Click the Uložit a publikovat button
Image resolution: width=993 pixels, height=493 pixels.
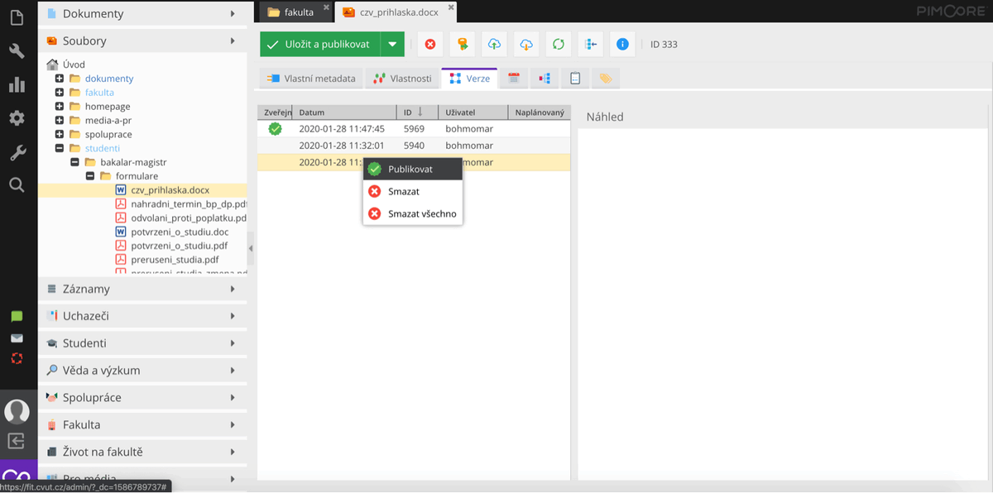click(320, 45)
